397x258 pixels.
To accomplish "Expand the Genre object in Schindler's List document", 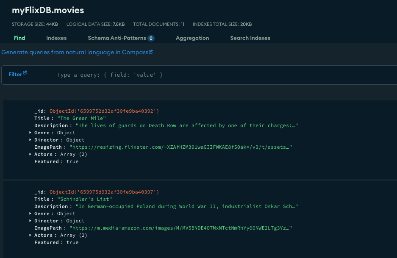I will pos(31,213).
